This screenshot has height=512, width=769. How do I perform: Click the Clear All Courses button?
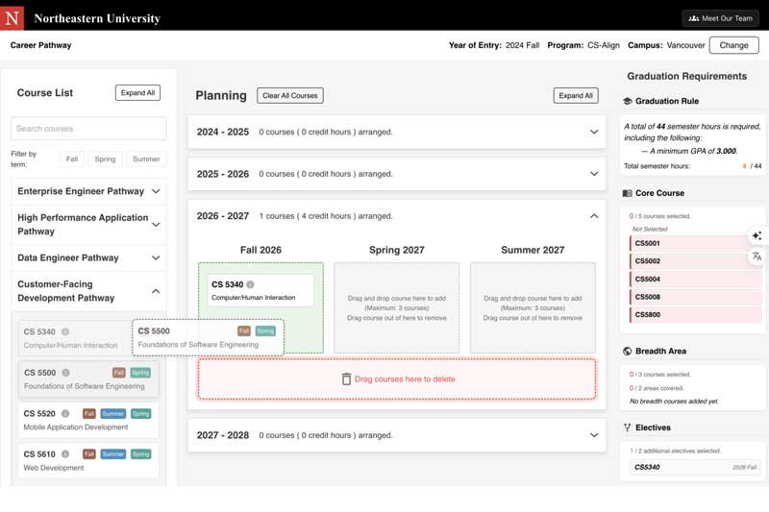[x=290, y=96]
